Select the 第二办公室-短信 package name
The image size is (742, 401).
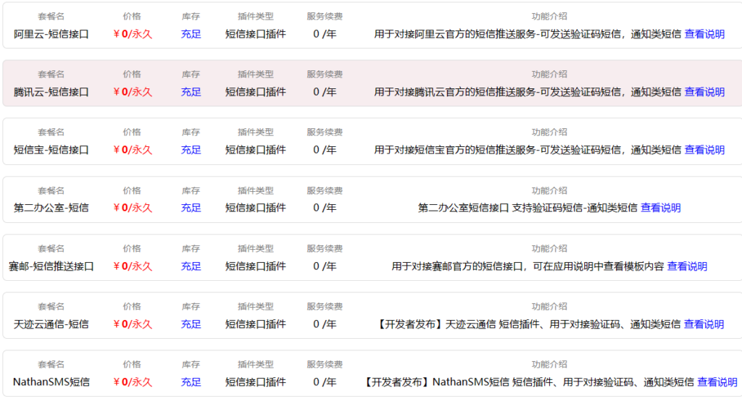coord(51,208)
